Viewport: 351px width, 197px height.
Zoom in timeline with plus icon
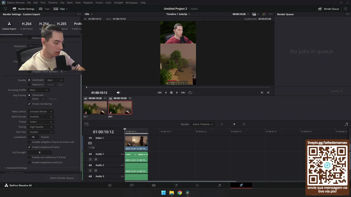tap(244, 124)
